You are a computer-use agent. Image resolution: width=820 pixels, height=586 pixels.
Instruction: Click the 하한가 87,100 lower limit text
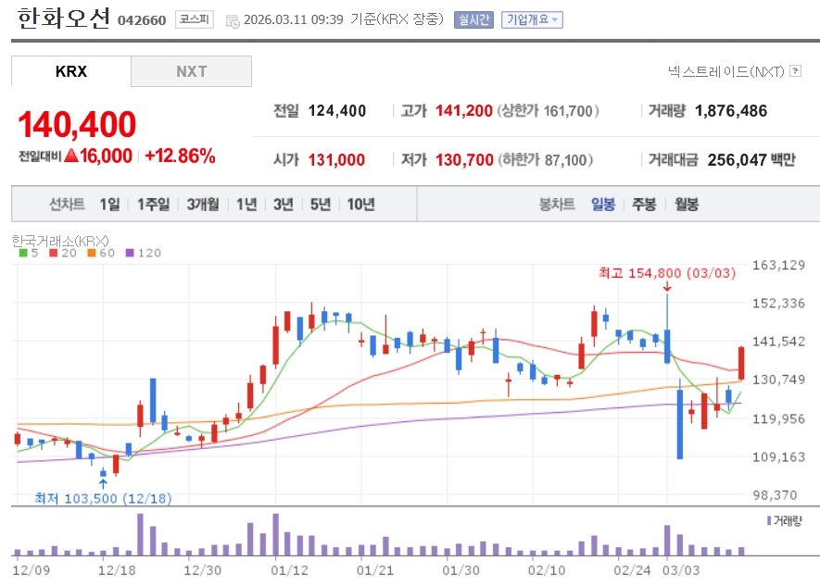pos(546,160)
